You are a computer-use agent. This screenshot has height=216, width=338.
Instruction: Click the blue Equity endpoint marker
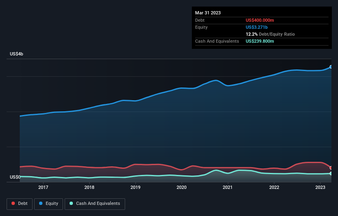331,67
